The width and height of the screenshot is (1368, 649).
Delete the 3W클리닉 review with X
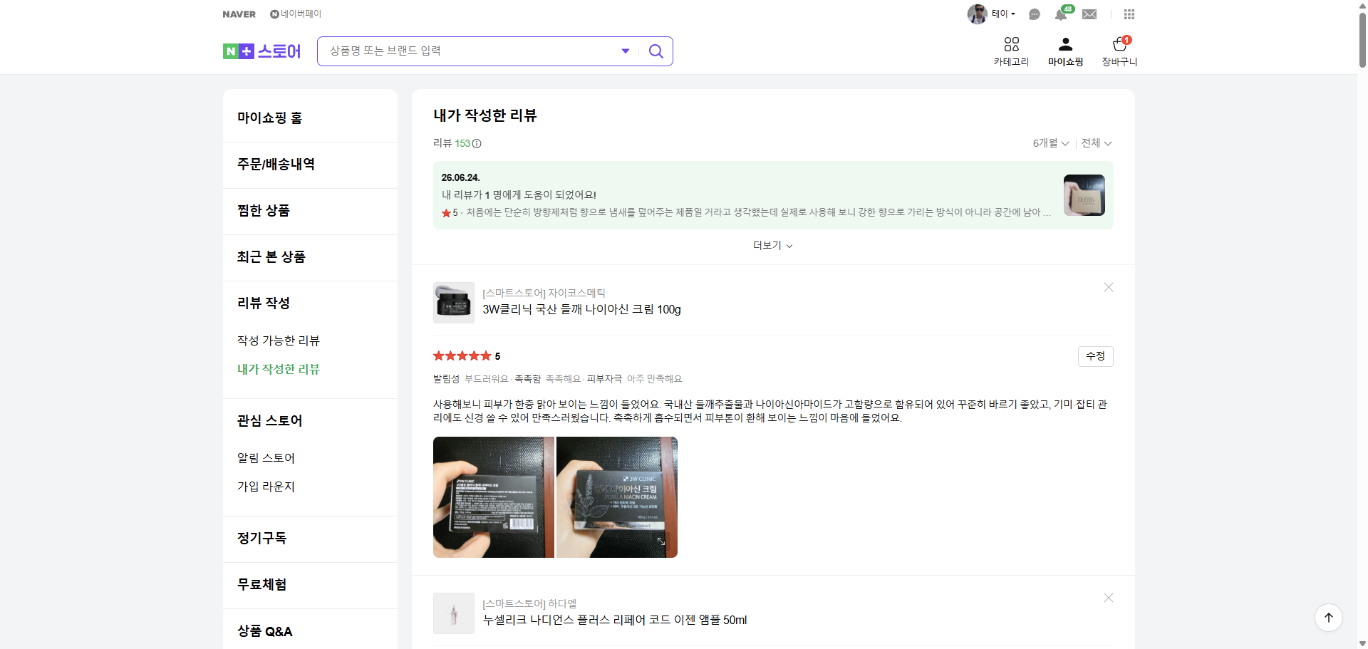[1109, 287]
